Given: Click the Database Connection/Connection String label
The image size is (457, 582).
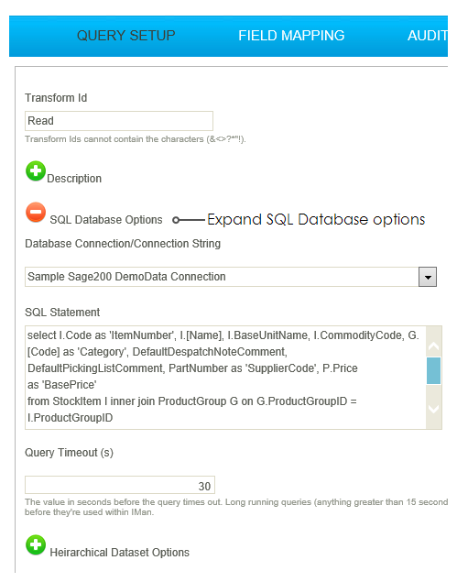Looking at the screenshot, I should pos(123,244).
